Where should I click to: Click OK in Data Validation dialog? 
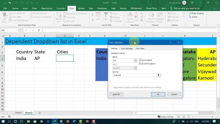158,94
